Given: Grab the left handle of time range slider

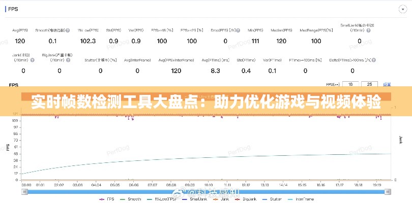Looking at the screenshot, I should coord(24,192).
